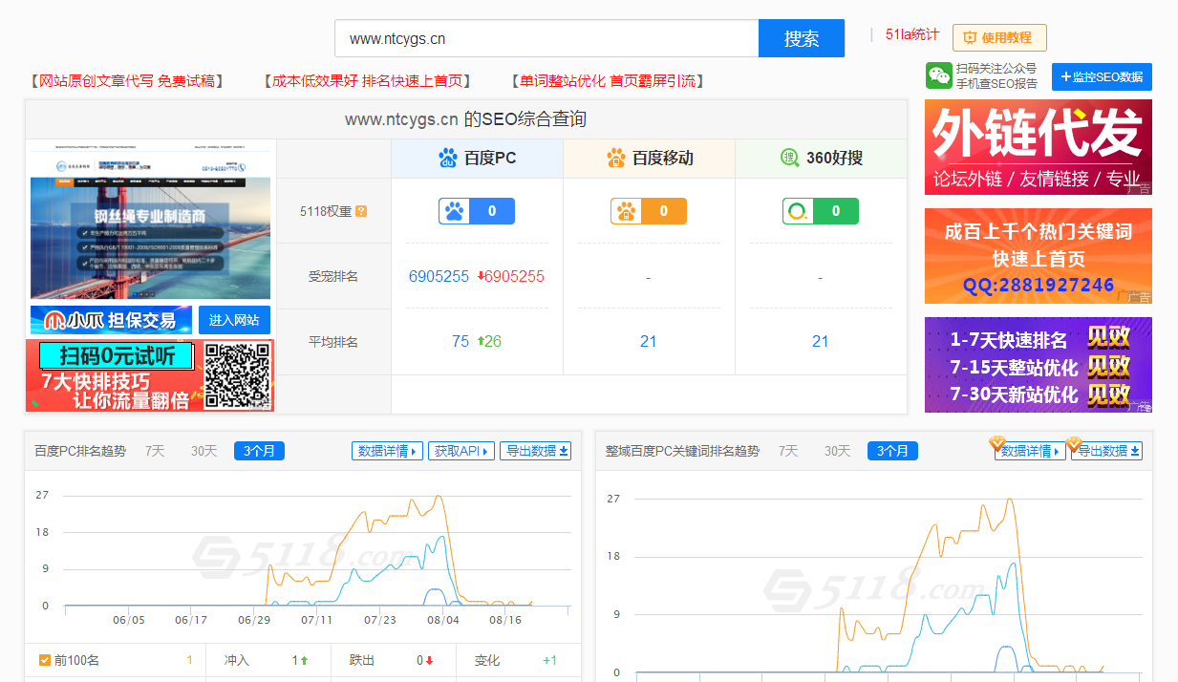Click the 5118权重 row label
The image size is (1178, 682).
coord(327,211)
